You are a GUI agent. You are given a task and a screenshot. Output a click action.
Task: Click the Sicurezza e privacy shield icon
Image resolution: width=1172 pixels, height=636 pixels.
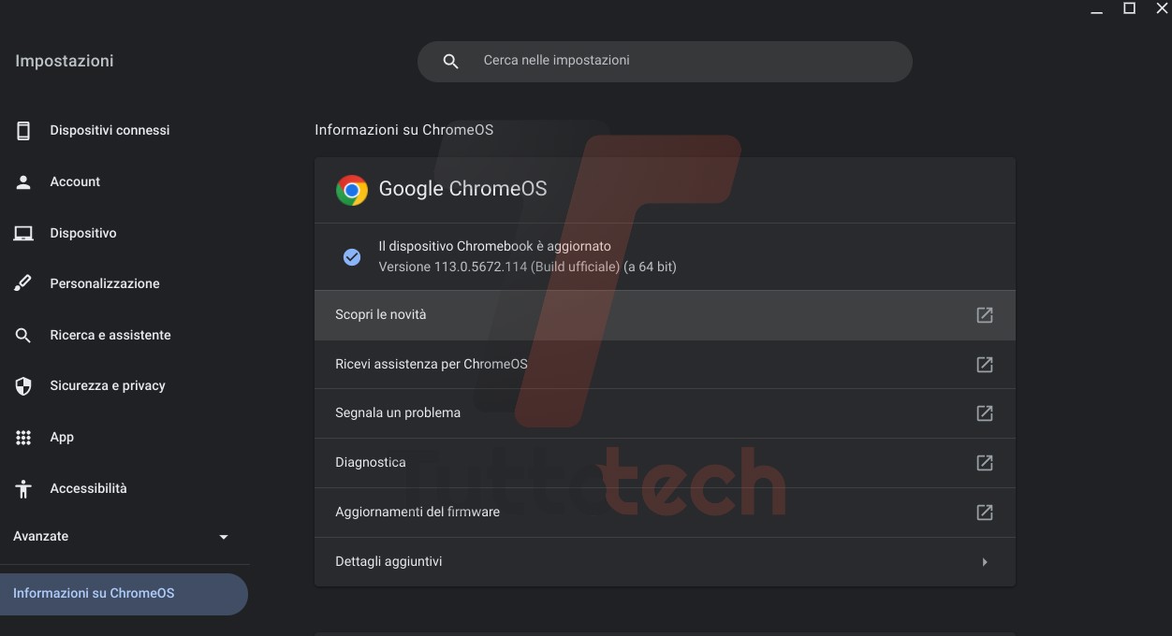point(23,386)
